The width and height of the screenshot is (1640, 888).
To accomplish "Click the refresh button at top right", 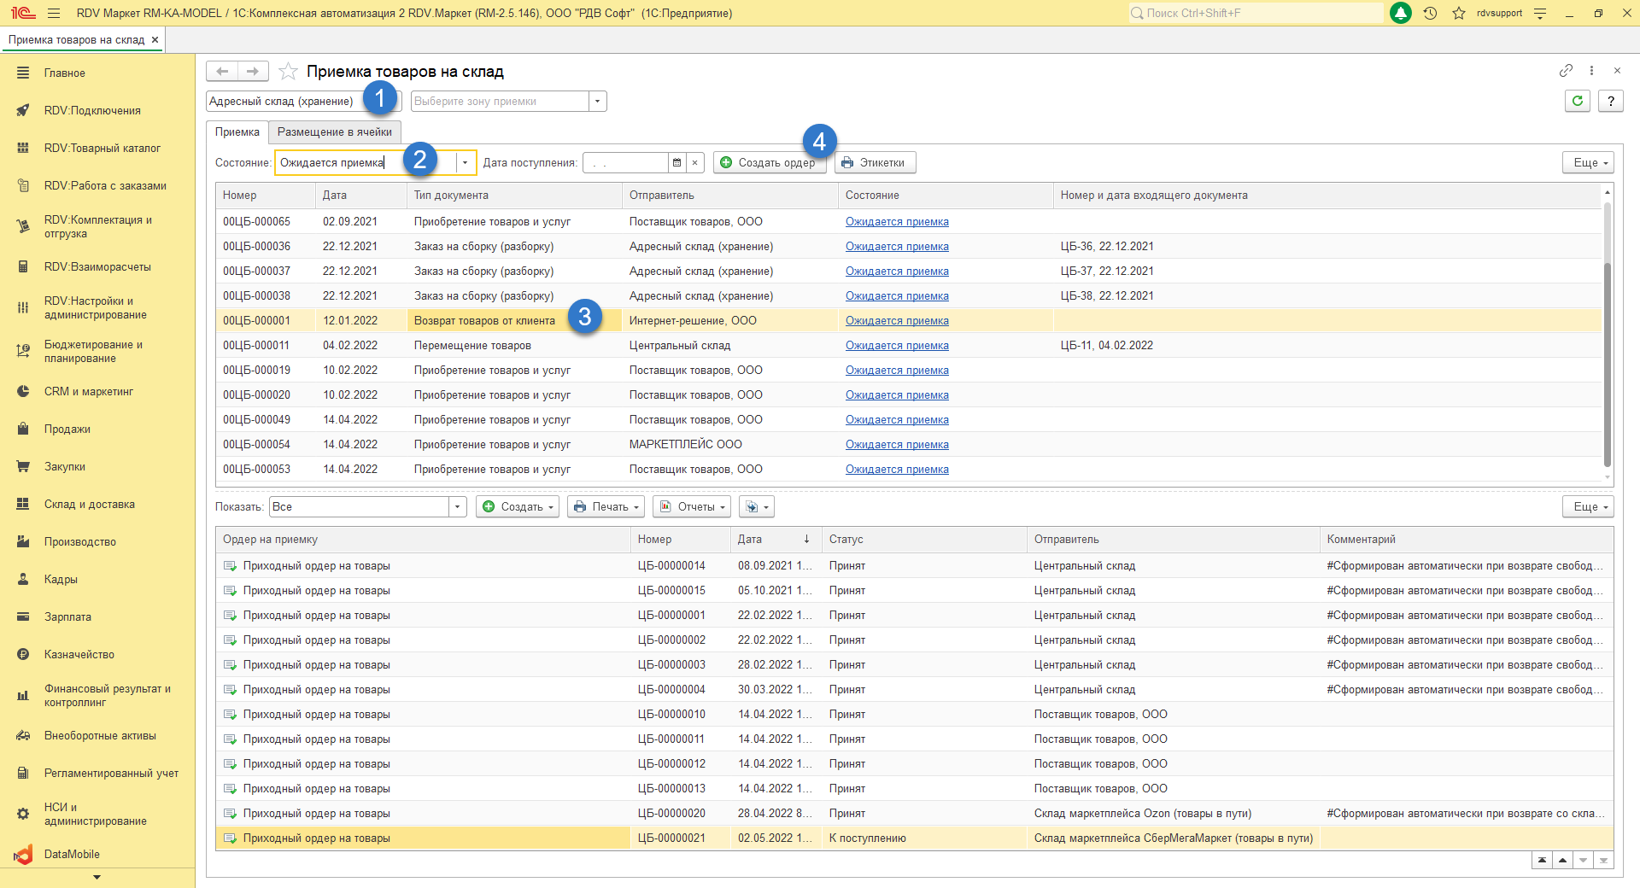I will (x=1578, y=101).
